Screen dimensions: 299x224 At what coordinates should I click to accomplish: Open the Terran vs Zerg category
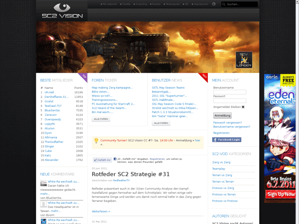pyautogui.click(x=222, y=175)
